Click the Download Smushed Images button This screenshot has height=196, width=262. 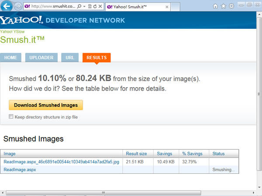click(46, 105)
